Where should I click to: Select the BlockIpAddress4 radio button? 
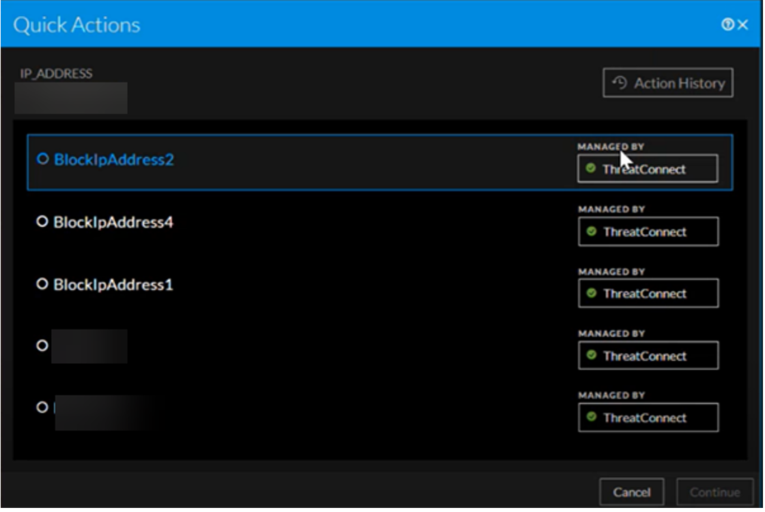(43, 222)
